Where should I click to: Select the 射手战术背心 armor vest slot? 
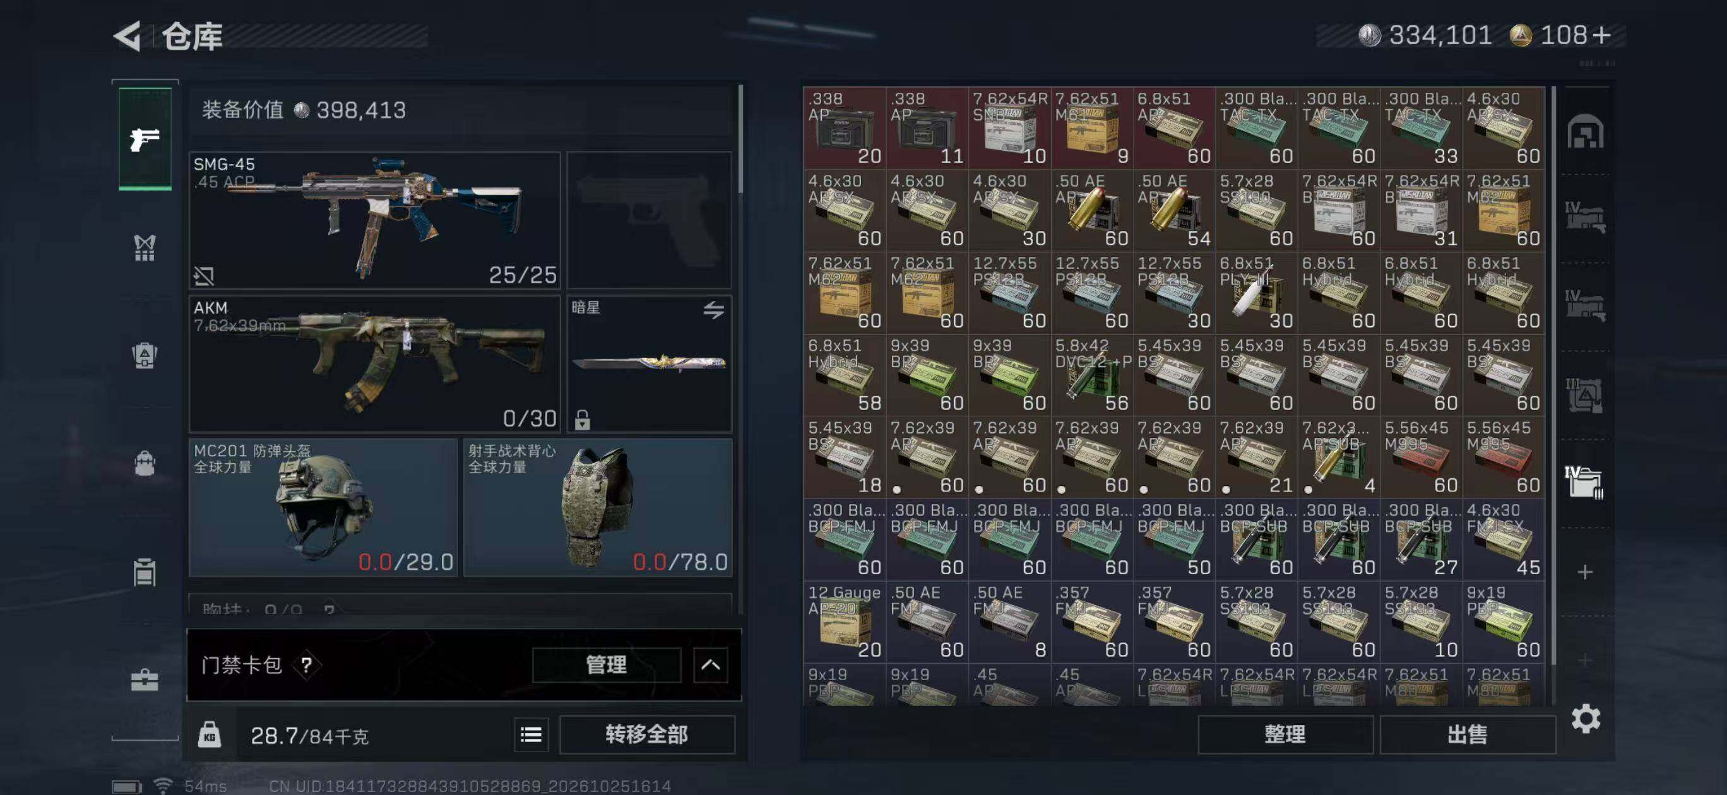[x=597, y=507]
